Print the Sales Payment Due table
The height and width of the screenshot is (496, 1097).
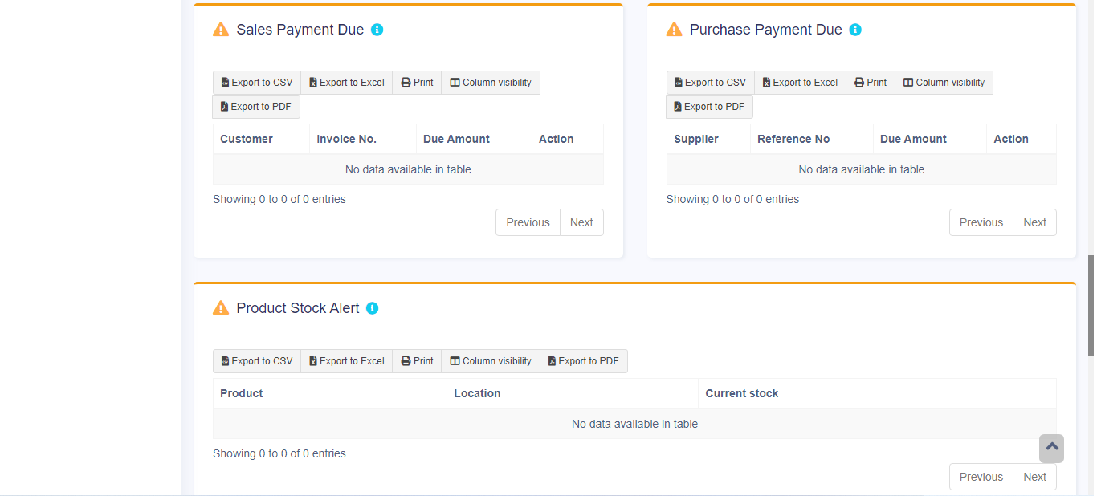(417, 83)
